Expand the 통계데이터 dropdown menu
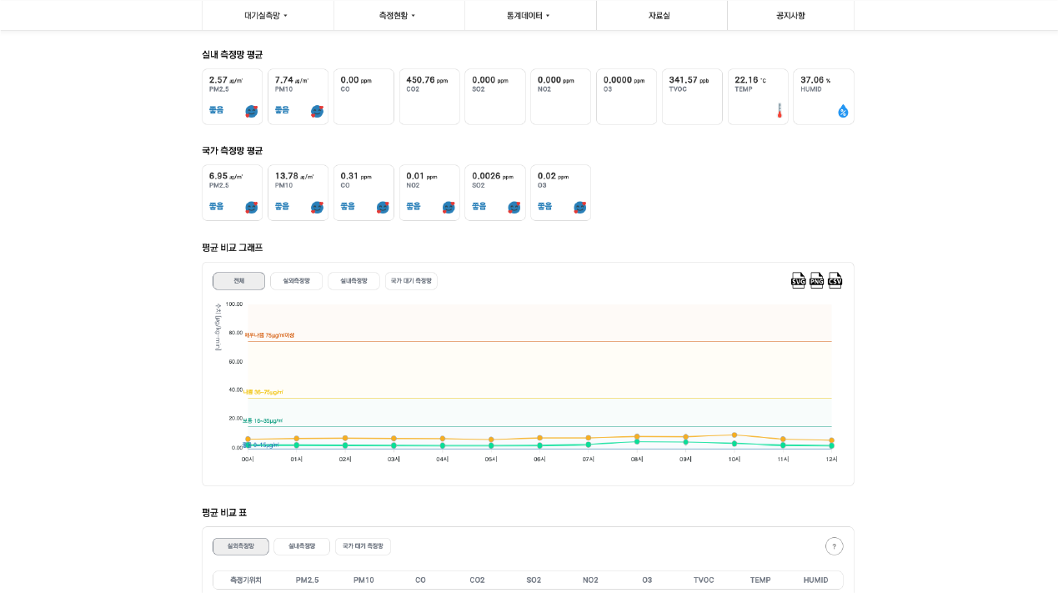Viewport: 1058px width, 593px height. (529, 15)
